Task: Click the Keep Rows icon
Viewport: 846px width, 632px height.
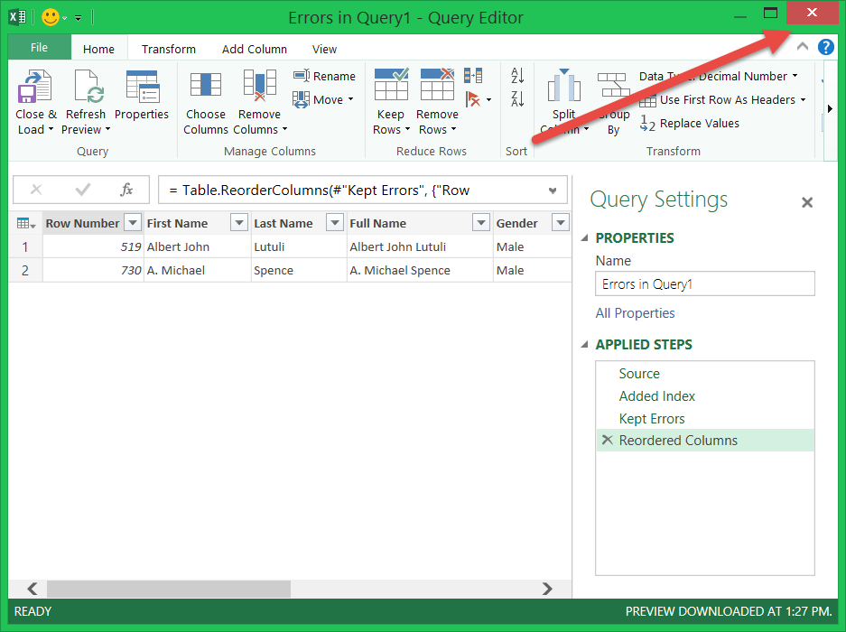Action: (391, 85)
